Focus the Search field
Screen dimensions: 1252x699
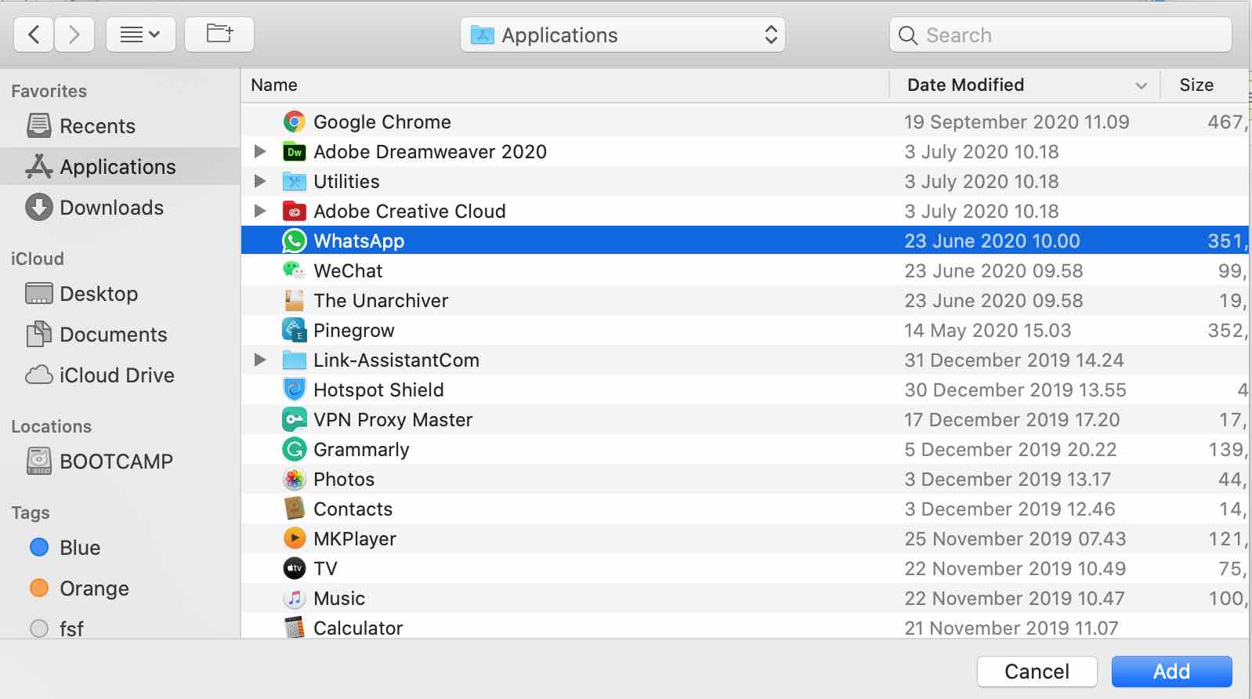[1061, 35]
